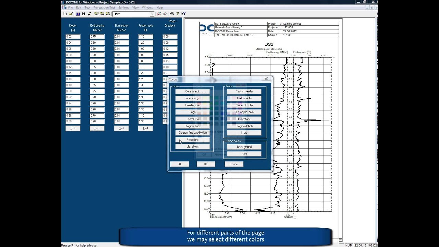439x247 pixels.
Task: Open the Test menu
Action: coord(87,8)
